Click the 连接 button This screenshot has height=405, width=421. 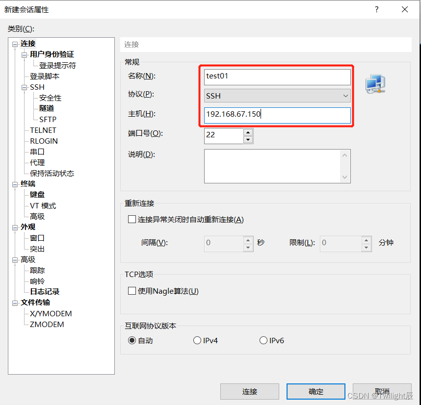(250, 391)
